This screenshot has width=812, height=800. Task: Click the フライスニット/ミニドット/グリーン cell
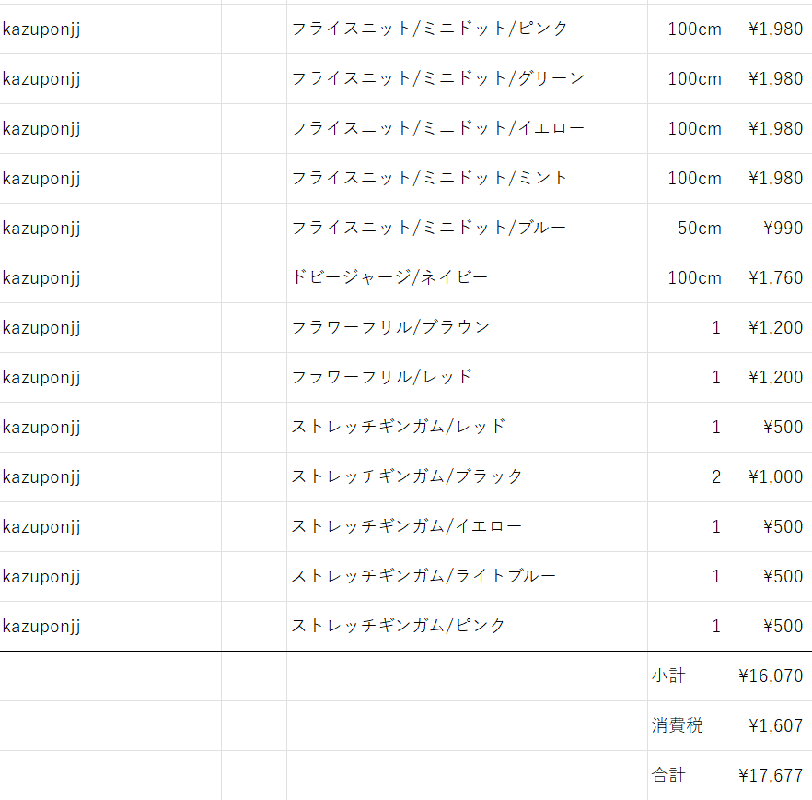tap(467, 79)
